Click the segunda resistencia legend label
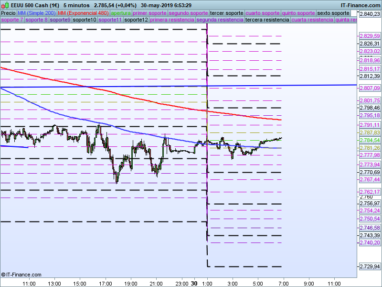Viewport: 382px width, 287px height. pyautogui.click(x=220, y=20)
